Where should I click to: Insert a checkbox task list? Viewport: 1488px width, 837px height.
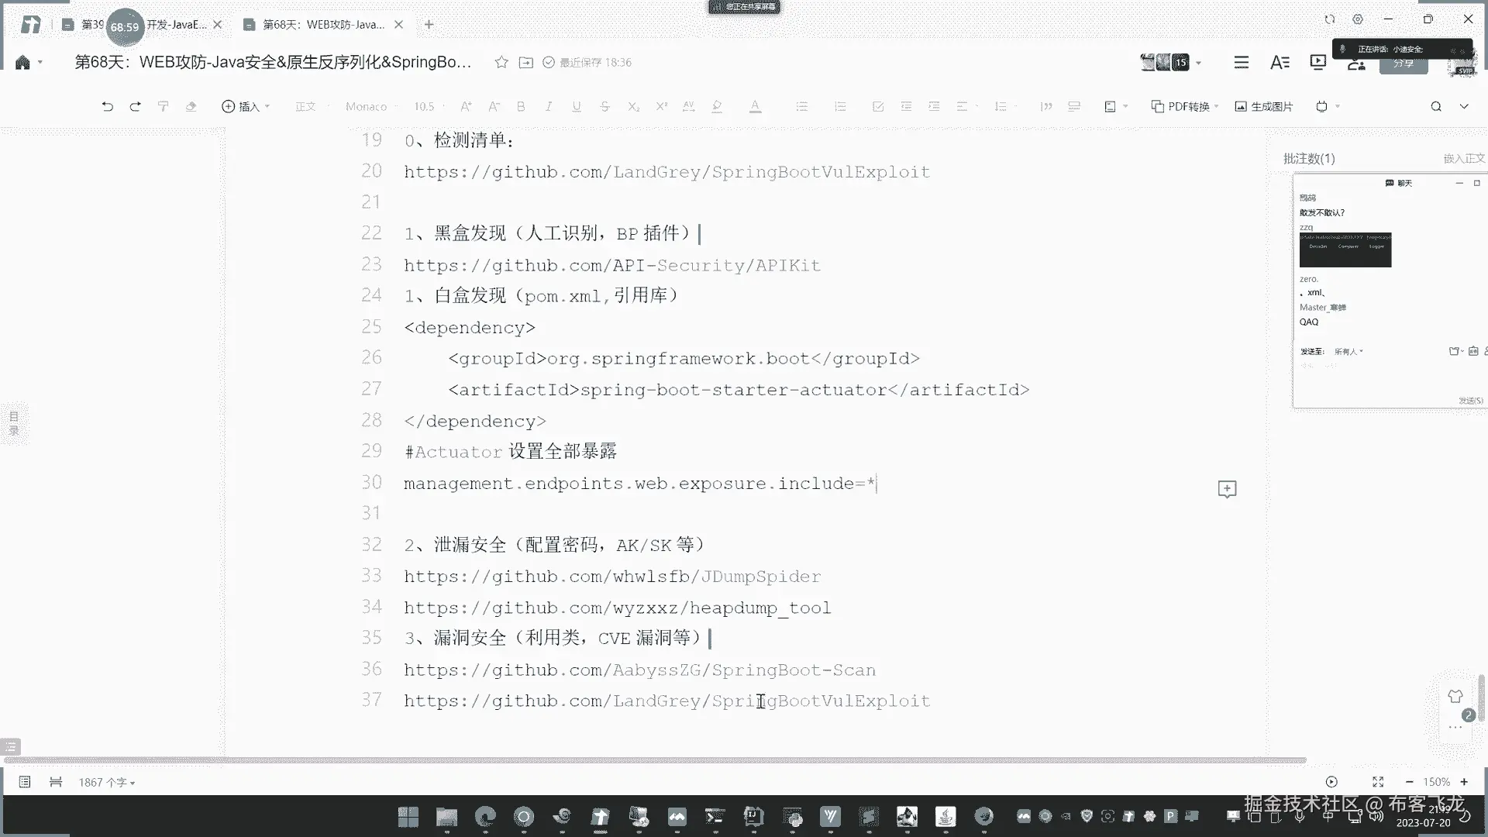click(x=878, y=106)
